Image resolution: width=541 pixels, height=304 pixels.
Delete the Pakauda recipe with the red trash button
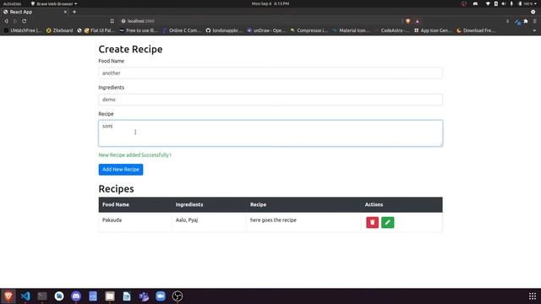click(x=372, y=222)
